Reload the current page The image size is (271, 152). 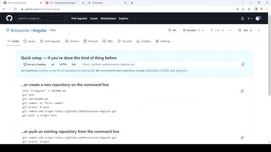point(15,9)
